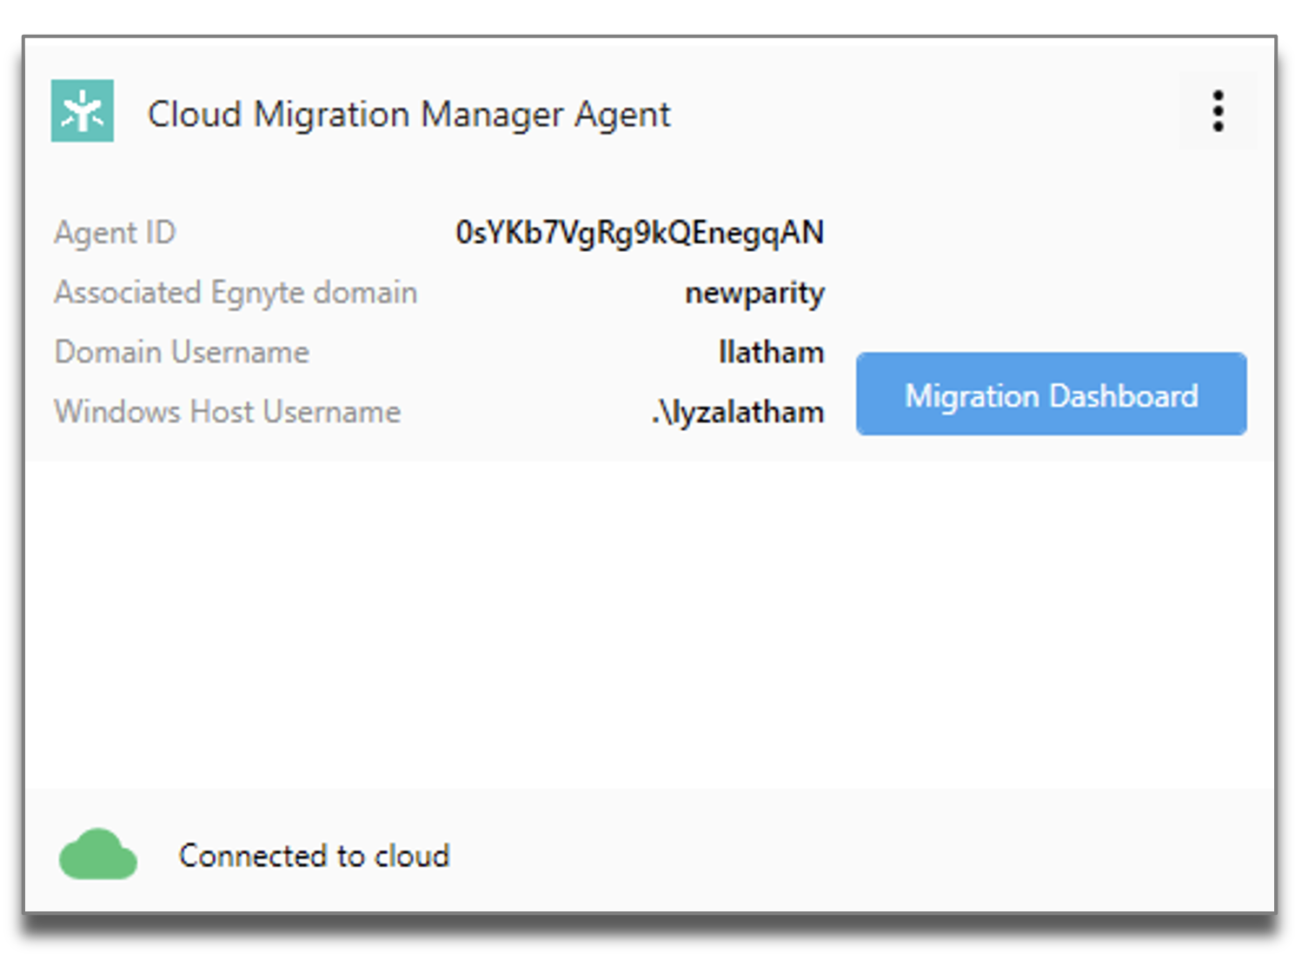Click the Domain Username label
This screenshot has width=1295, height=954.
(182, 352)
